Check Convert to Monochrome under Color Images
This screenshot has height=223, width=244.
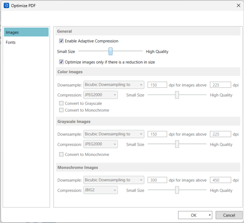pos(61,110)
